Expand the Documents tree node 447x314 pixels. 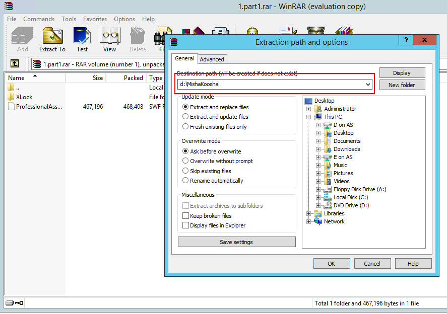click(x=318, y=141)
